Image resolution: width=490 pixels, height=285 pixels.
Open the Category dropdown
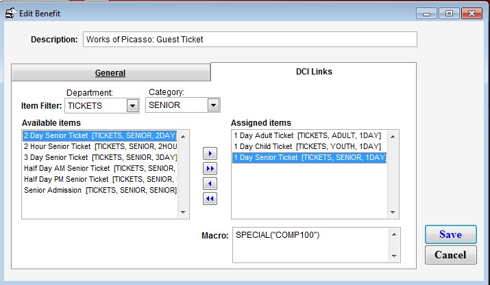tap(213, 105)
